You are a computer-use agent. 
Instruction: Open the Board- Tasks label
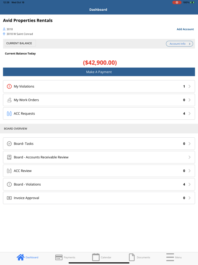pyautogui.click(x=24, y=144)
